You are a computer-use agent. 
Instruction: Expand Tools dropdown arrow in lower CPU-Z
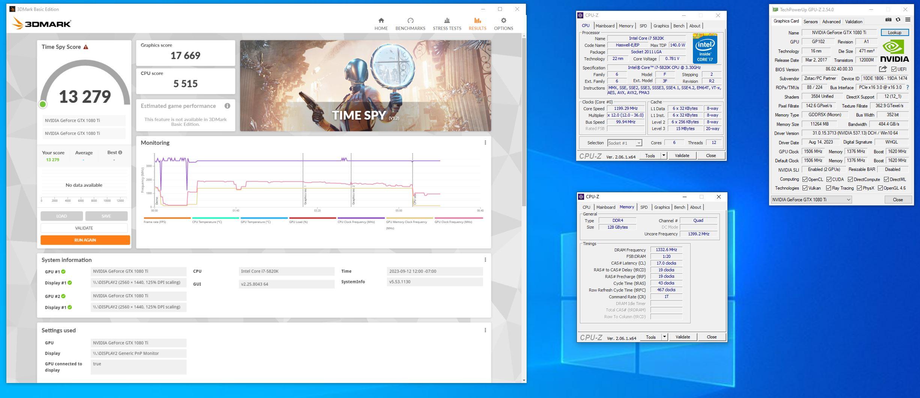click(x=664, y=337)
